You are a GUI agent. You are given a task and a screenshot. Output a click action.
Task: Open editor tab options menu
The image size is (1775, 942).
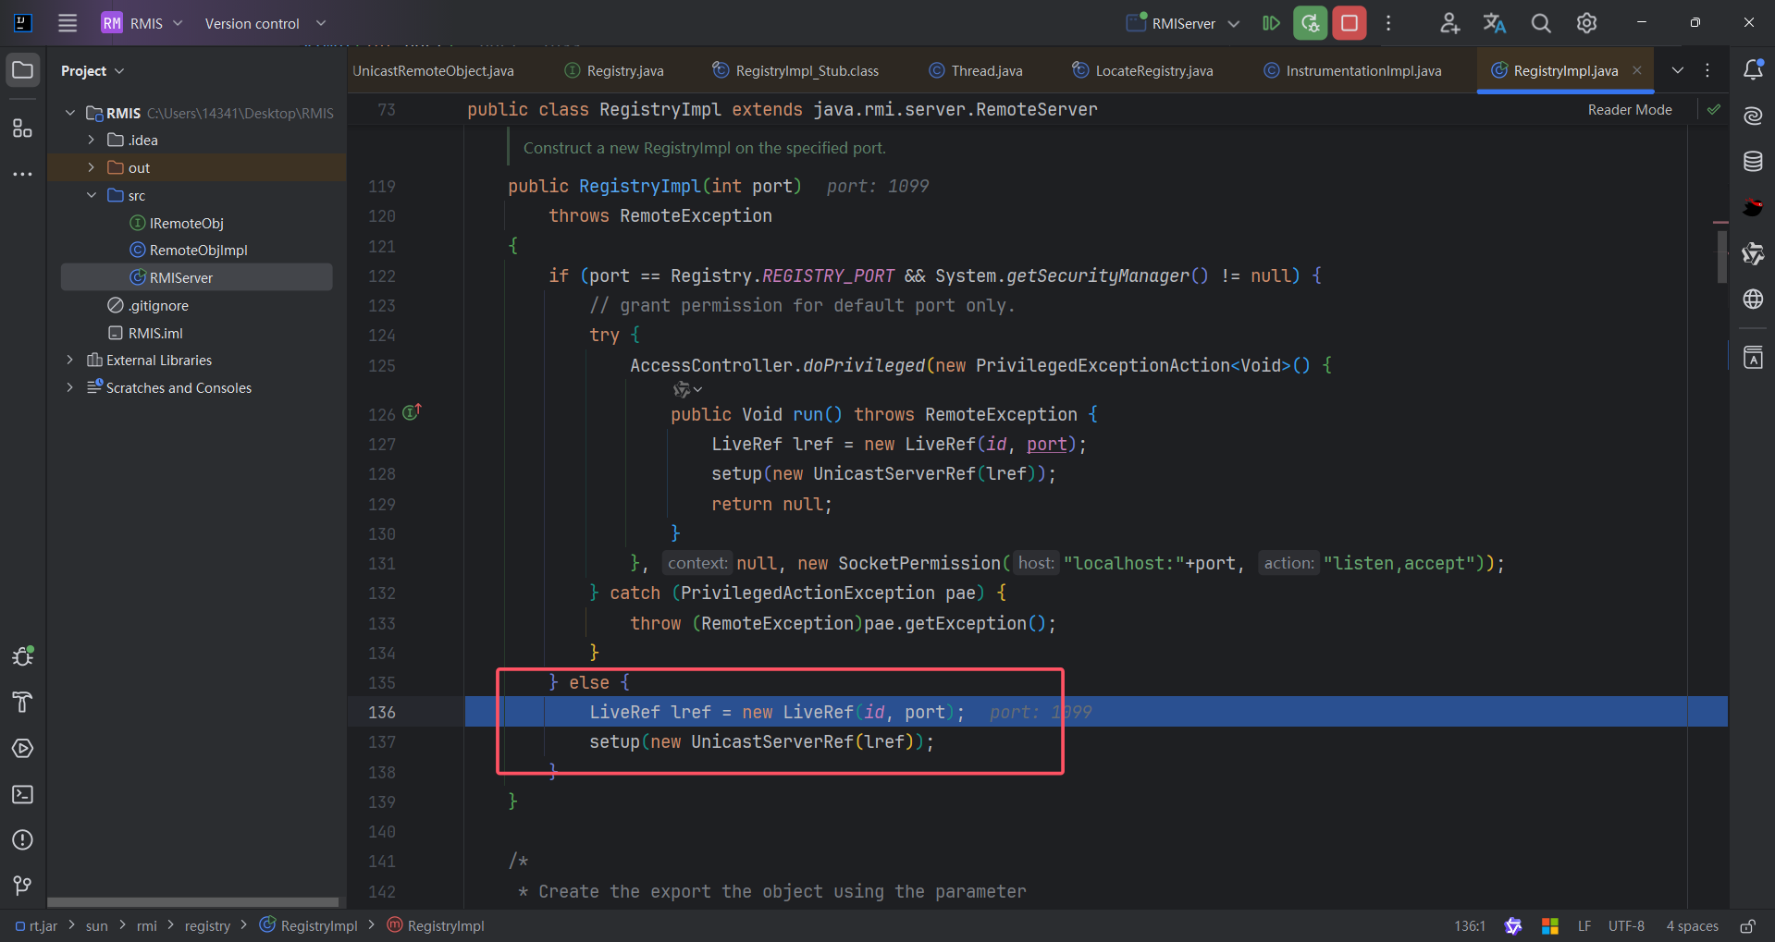(x=1707, y=70)
